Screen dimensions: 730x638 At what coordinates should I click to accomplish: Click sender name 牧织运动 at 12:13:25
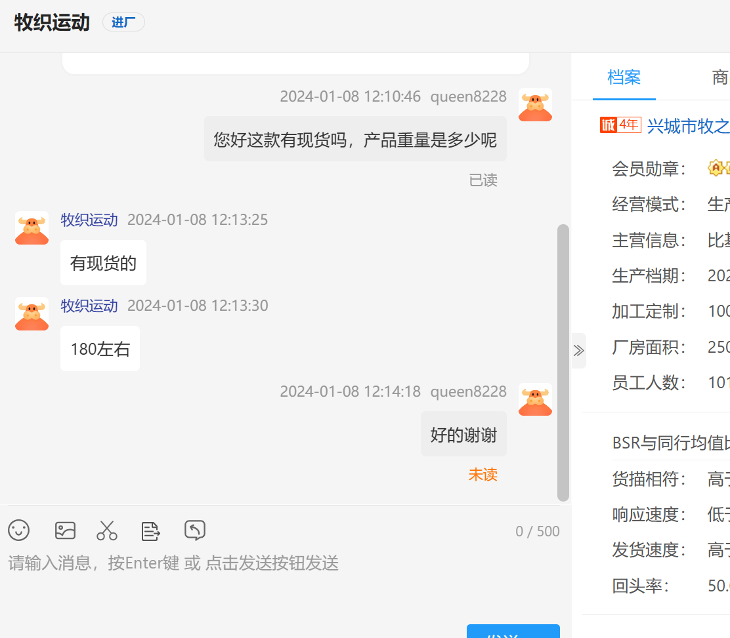point(89,220)
